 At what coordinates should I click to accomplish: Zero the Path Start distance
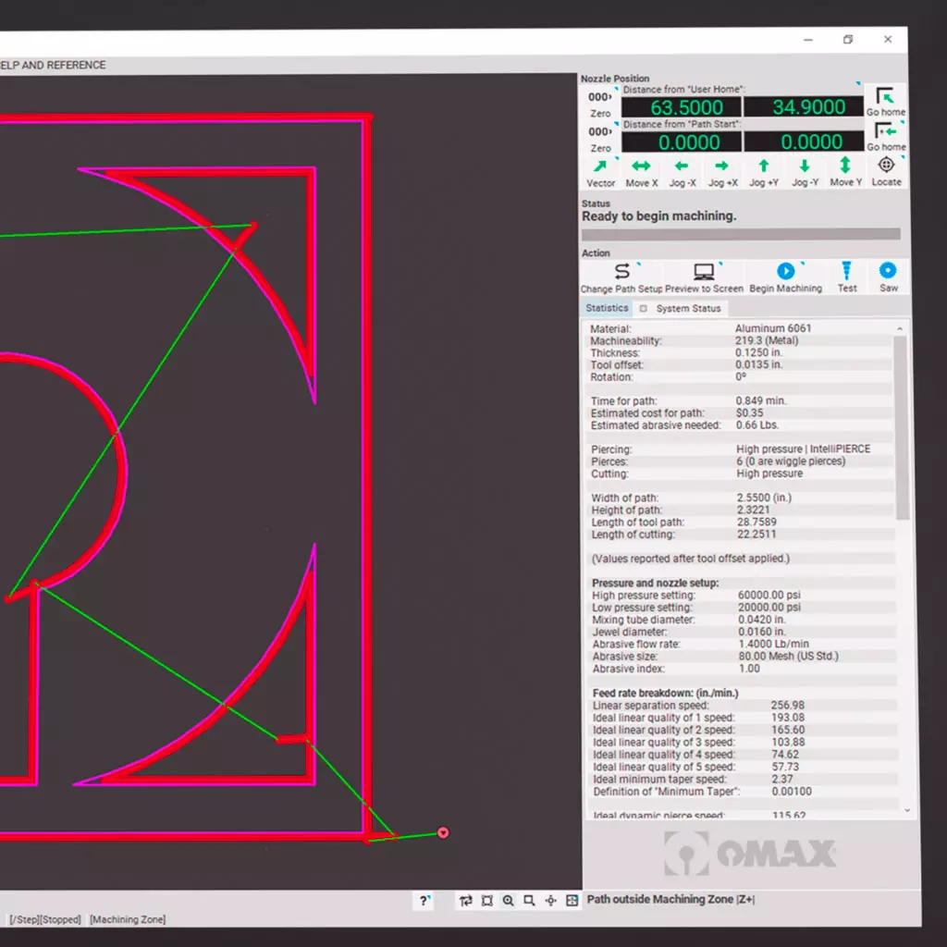600,139
